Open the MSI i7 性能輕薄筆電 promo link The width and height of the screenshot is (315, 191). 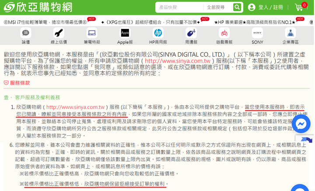click(45, 22)
